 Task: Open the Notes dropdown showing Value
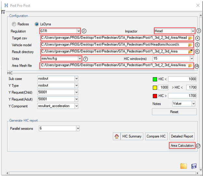(x=183, y=103)
